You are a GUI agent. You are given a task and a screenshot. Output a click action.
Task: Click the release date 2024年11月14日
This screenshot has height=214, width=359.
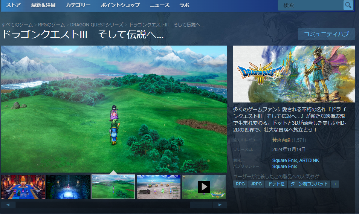(289, 150)
